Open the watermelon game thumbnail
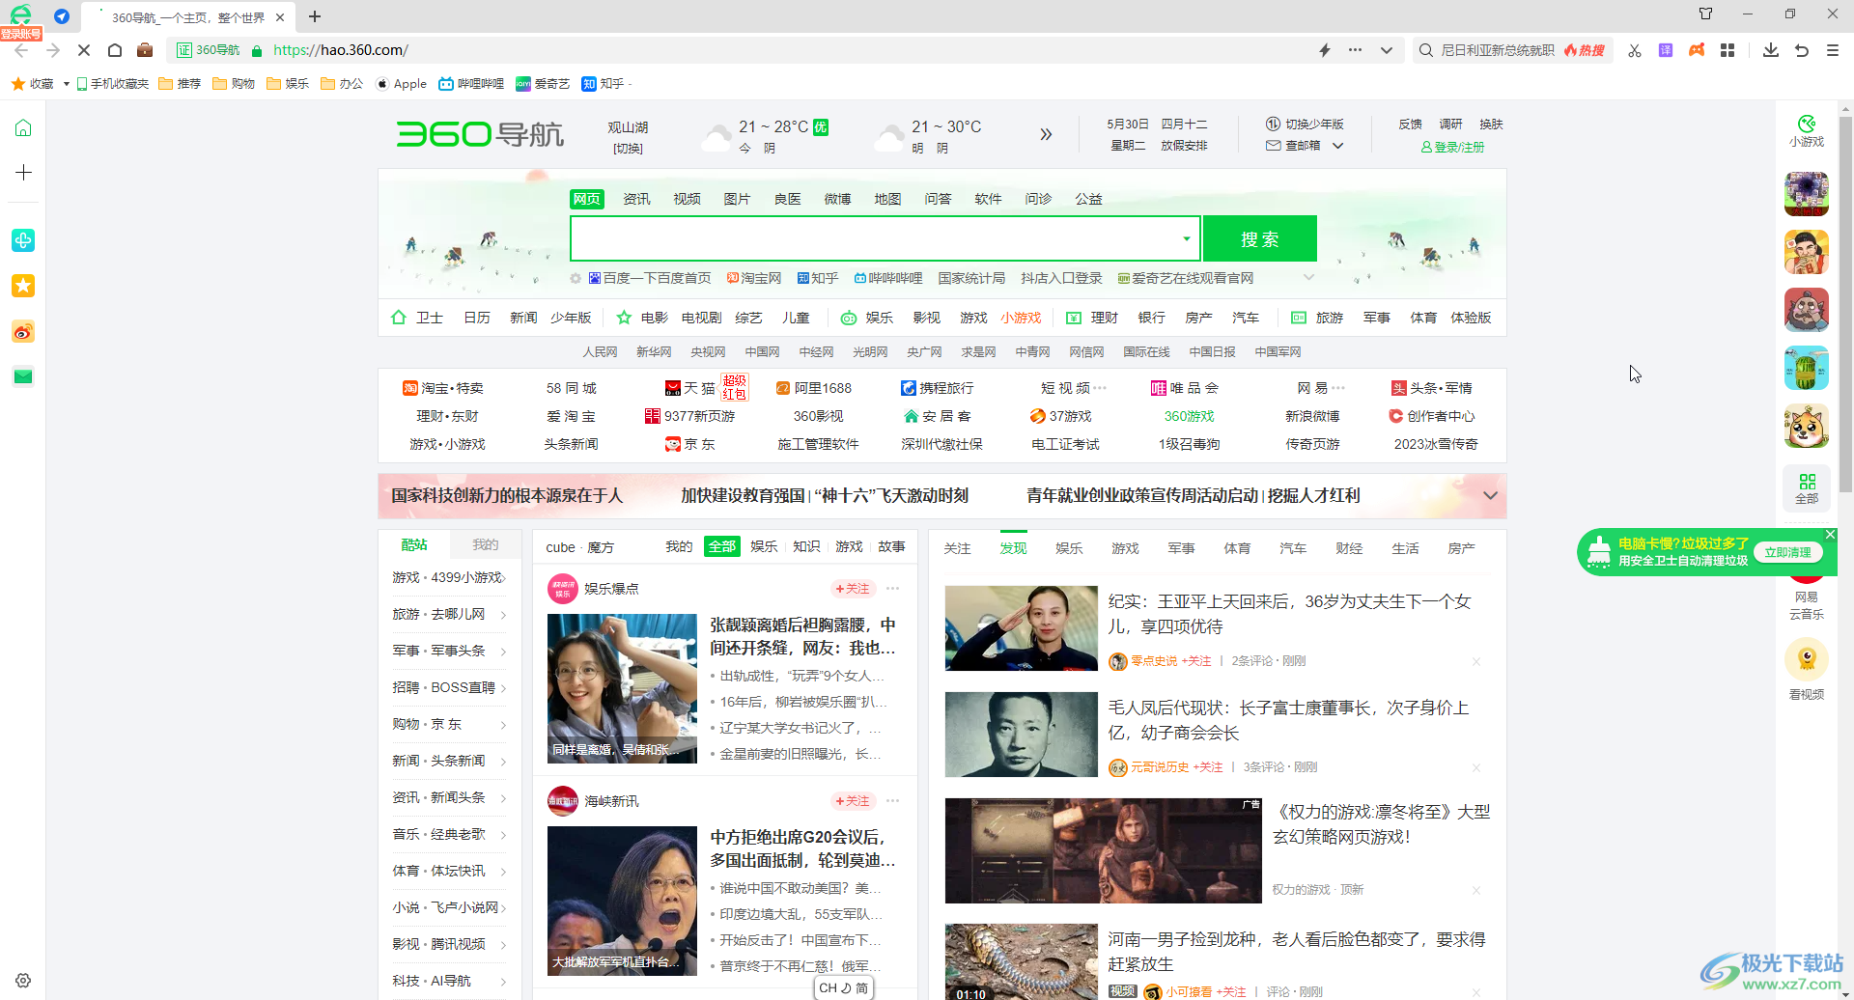The width and height of the screenshot is (1854, 1000). [x=1807, y=368]
